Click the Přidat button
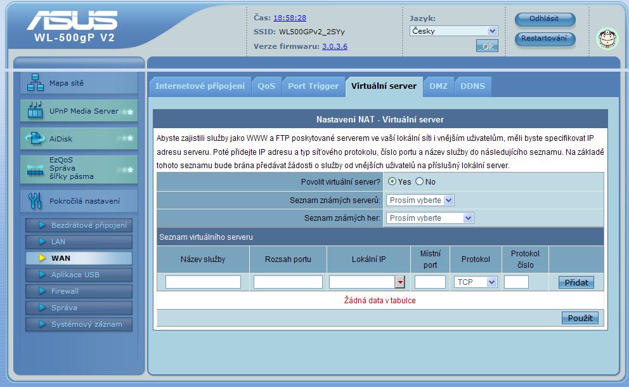 (576, 282)
